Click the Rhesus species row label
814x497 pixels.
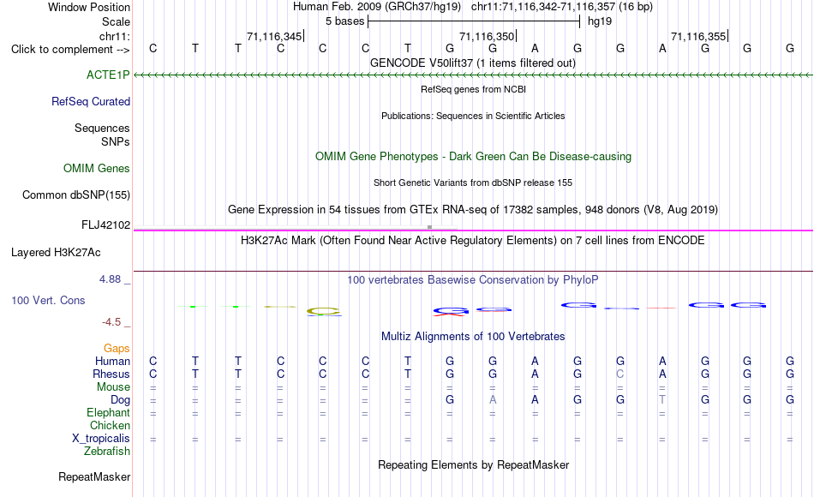click(111, 374)
